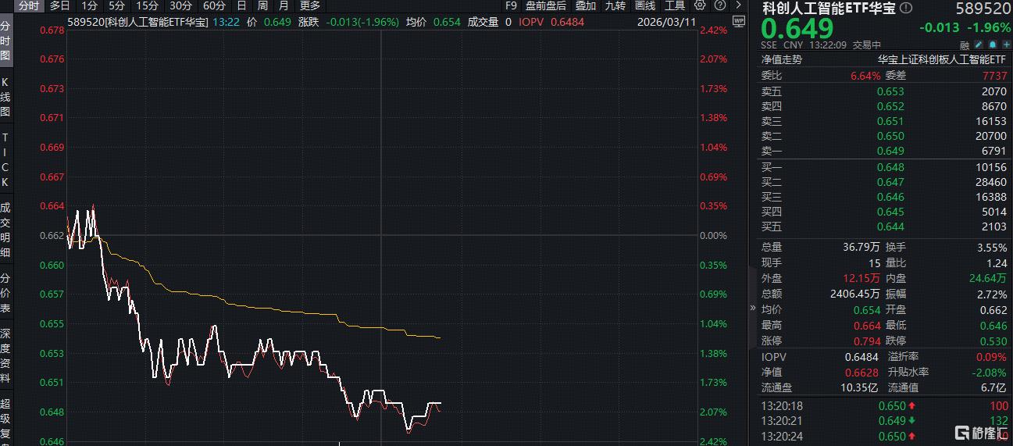The image size is (1013, 446).
Task: Click the 叠加 overlay button
Action: (586, 5)
